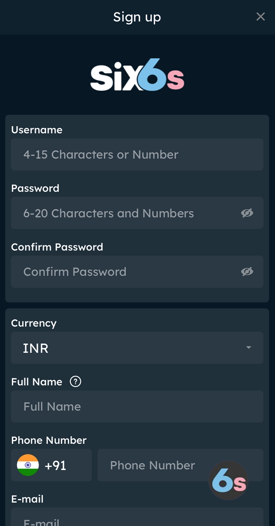Click the help question mark beside Full Name
The width and height of the screenshot is (275, 526).
[76, 381]
